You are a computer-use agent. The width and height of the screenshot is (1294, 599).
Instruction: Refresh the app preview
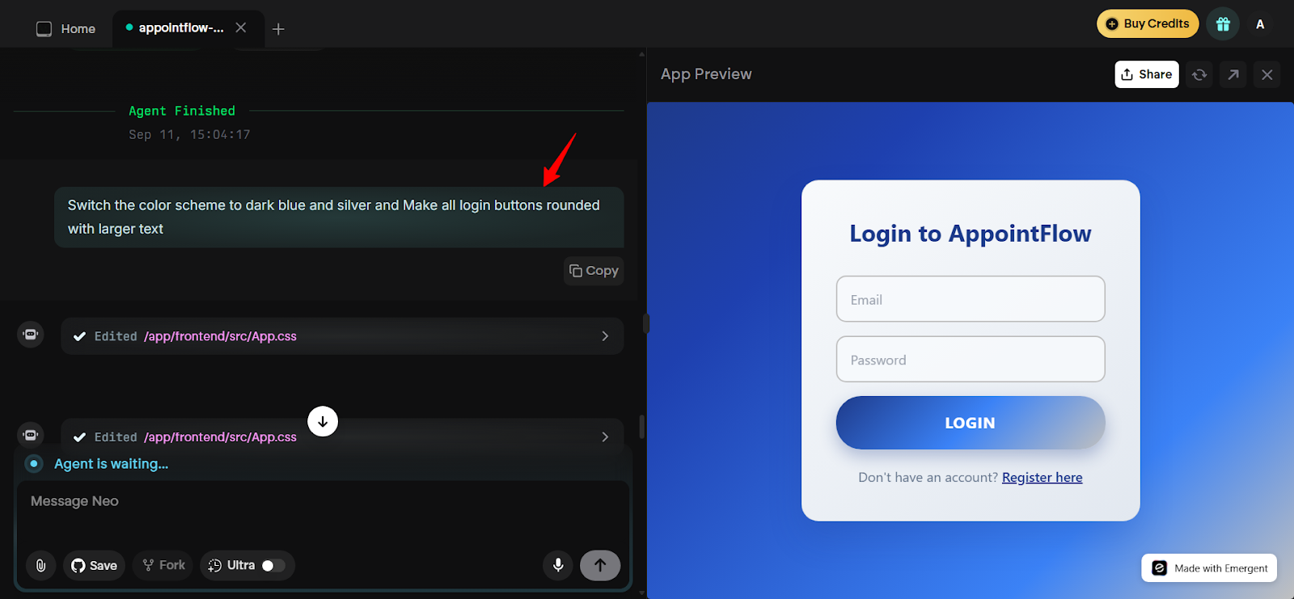click(1199, 74)
